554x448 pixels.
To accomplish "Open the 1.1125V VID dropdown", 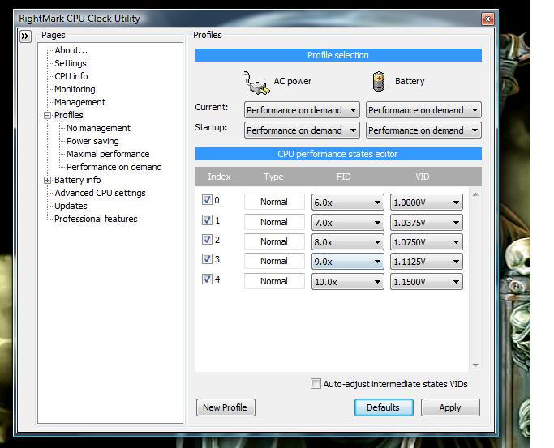I will click(x=427, y=262).
